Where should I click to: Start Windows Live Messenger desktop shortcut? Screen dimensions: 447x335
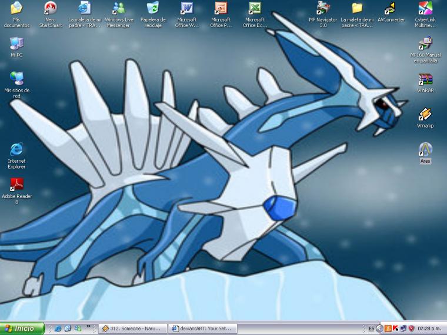click(119, 14)
